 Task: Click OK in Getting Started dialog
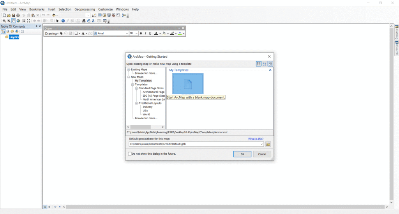click(x=242, y=154)
